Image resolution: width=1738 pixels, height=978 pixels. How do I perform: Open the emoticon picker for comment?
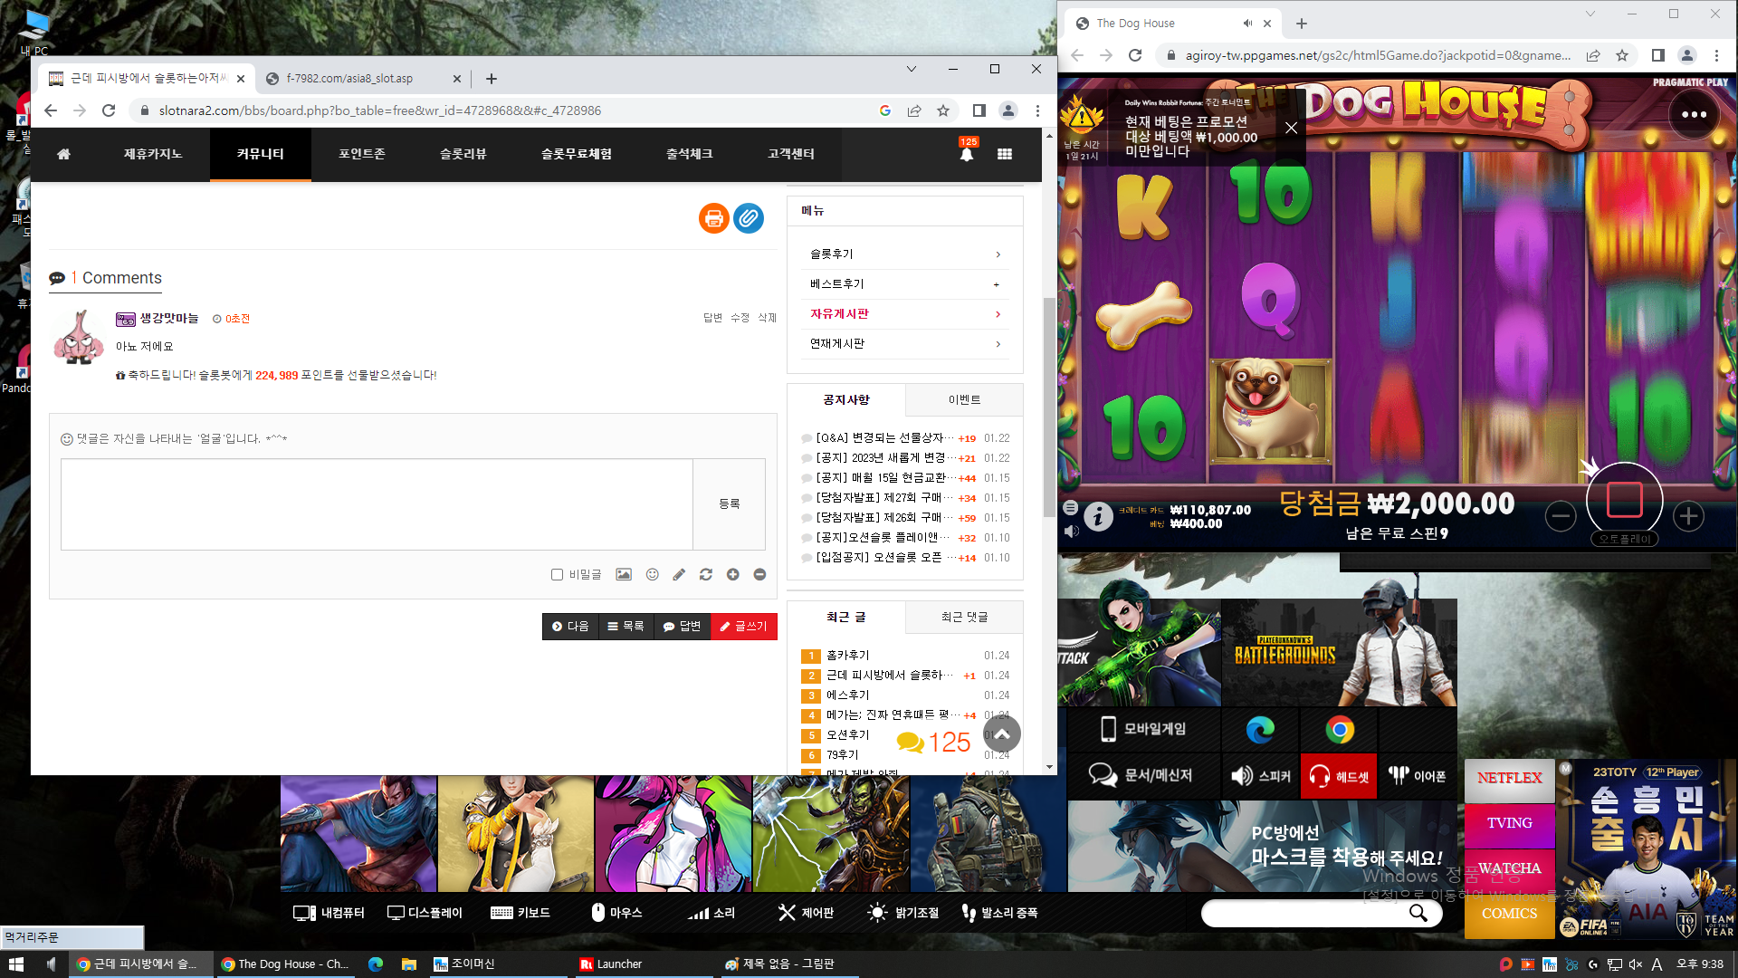coord(652,574)
